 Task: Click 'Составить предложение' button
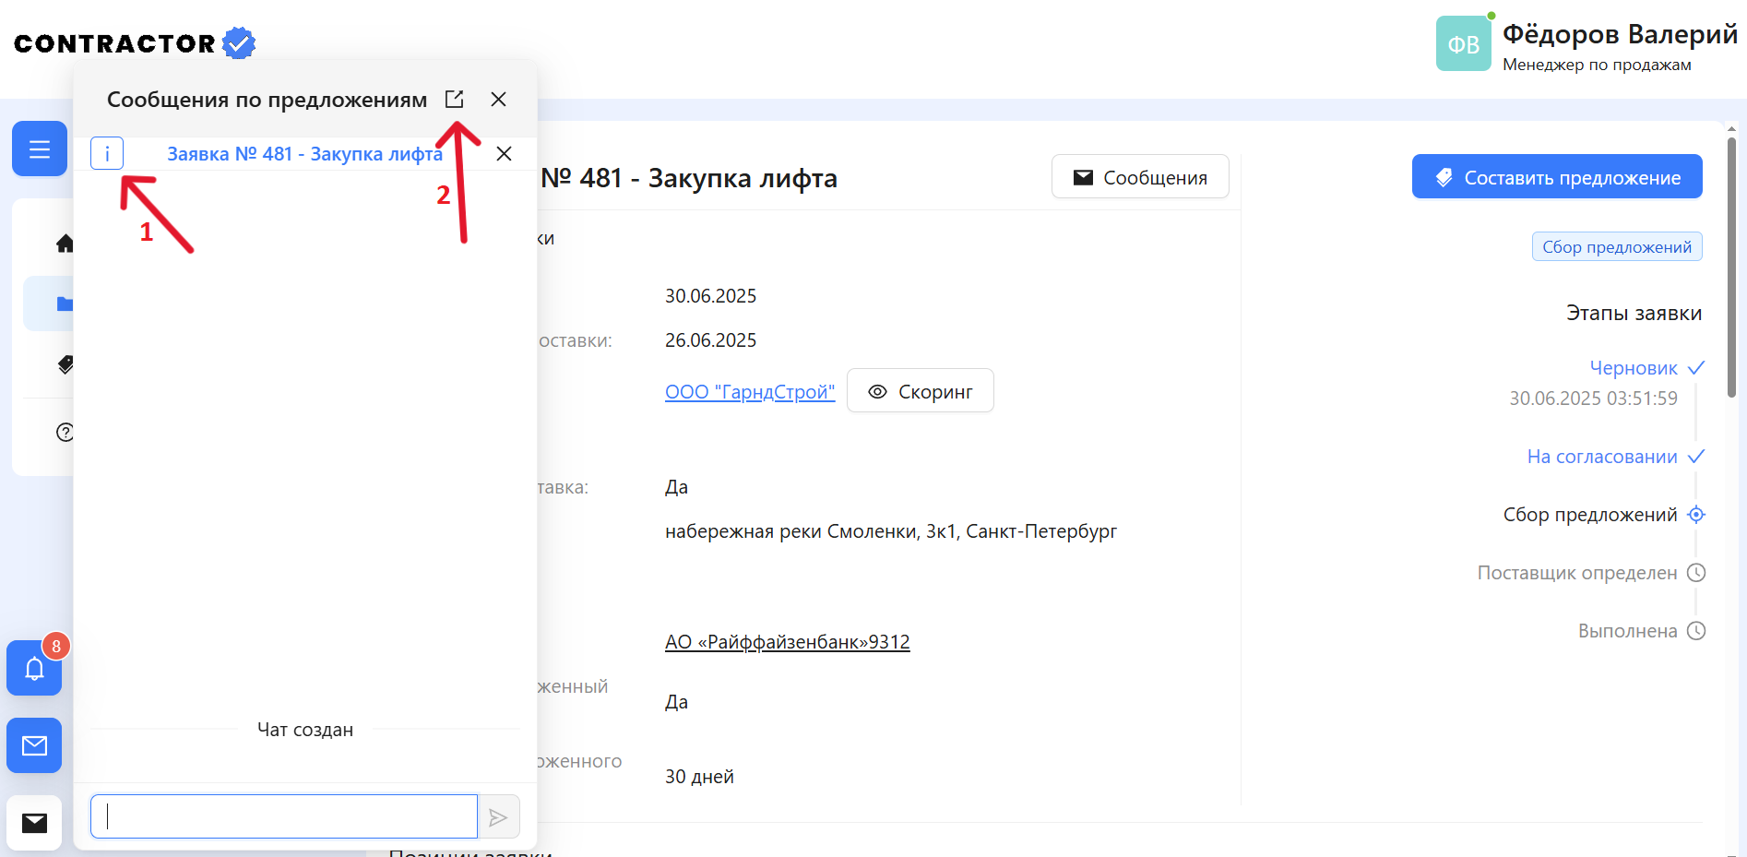click(1557, 177)
